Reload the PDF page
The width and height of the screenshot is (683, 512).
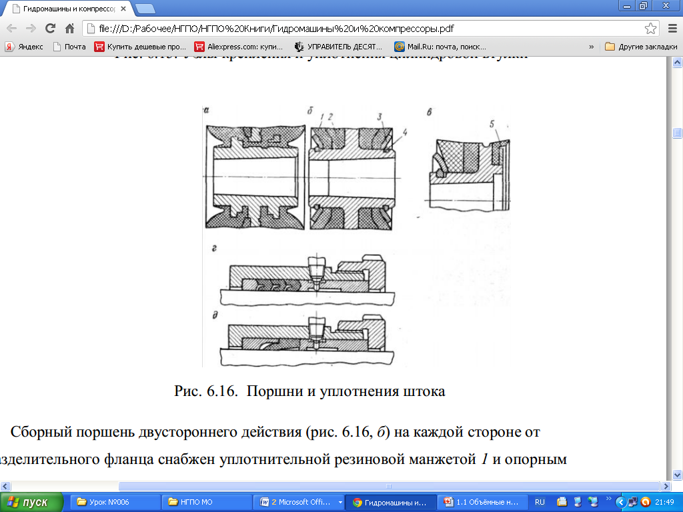click(50, 29)
